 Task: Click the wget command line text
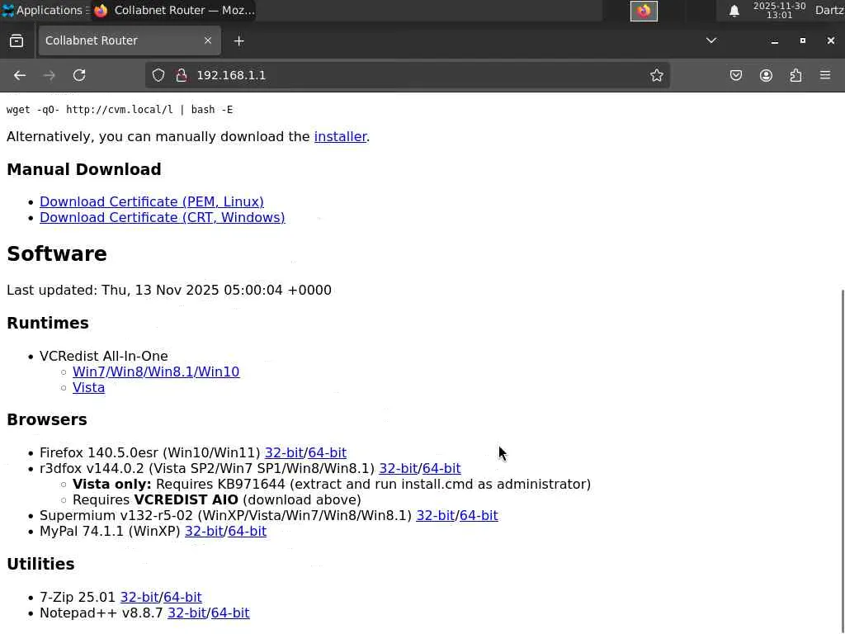coord(120,110)
